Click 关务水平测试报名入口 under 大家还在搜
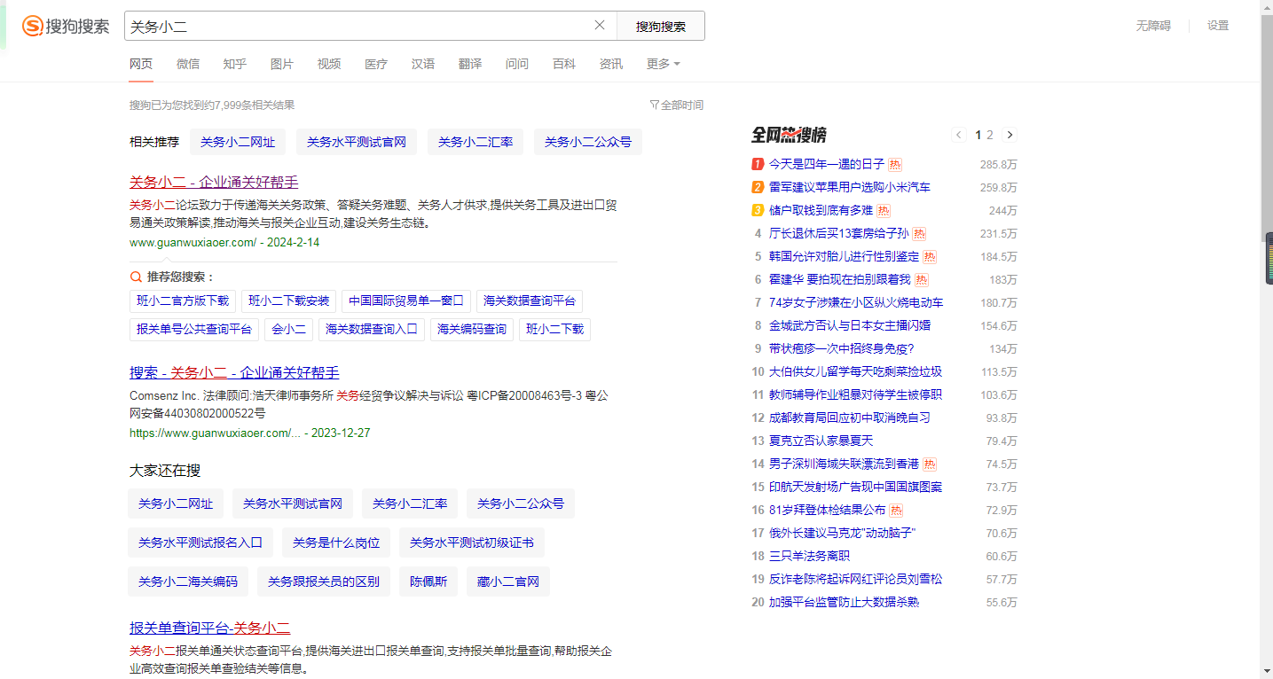 [200, 542]
